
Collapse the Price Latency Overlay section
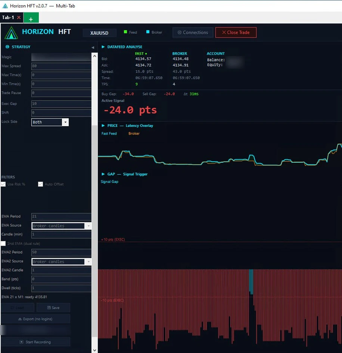pos(103,125)
